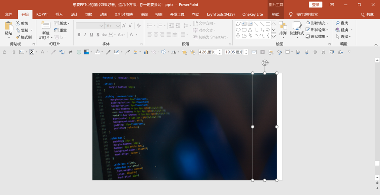Click the Share (共享) button

click(367, 14)
